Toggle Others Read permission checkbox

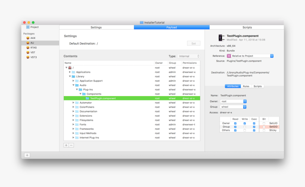click(235, 130)
